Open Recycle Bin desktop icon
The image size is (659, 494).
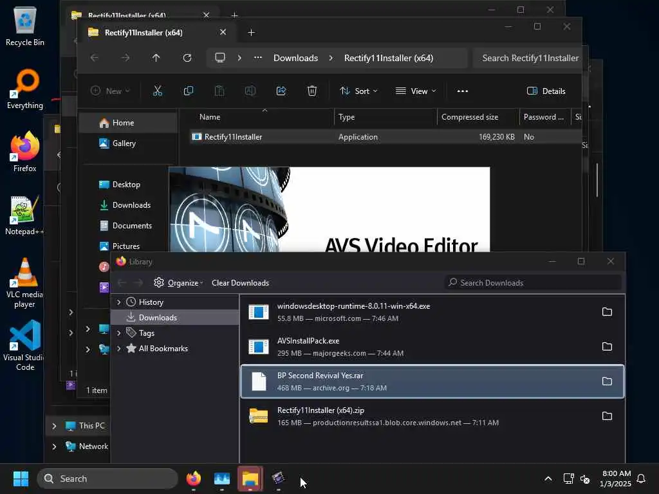pos(25,25)
